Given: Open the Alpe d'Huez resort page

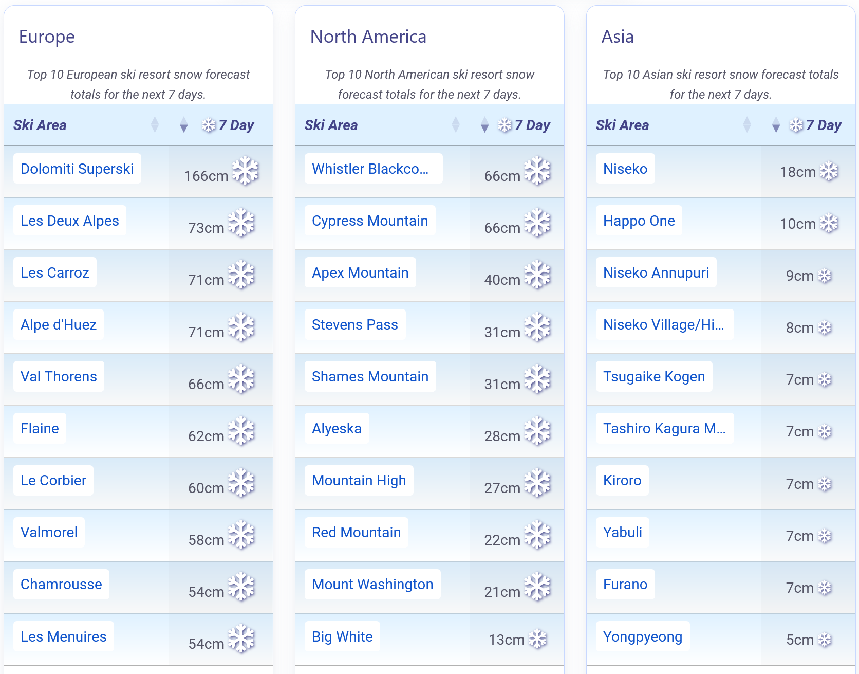Looking at the screenshot, I should pos(59,324).
